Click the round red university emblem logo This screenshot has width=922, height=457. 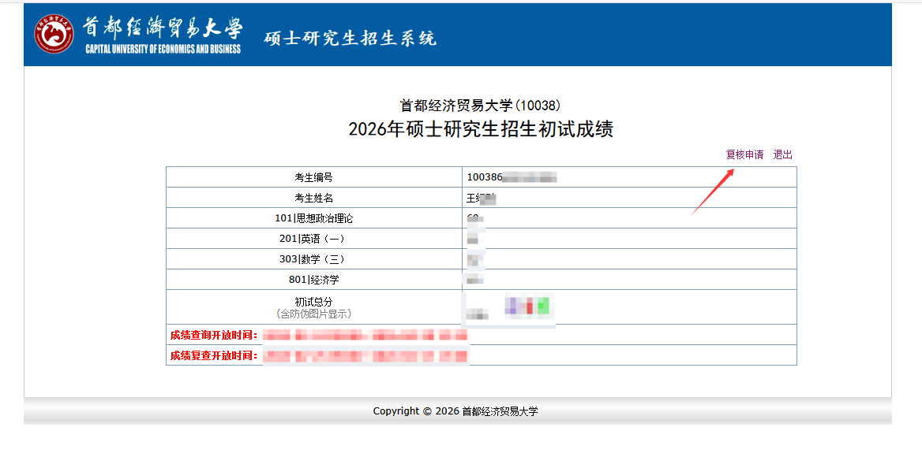(54, 34)
